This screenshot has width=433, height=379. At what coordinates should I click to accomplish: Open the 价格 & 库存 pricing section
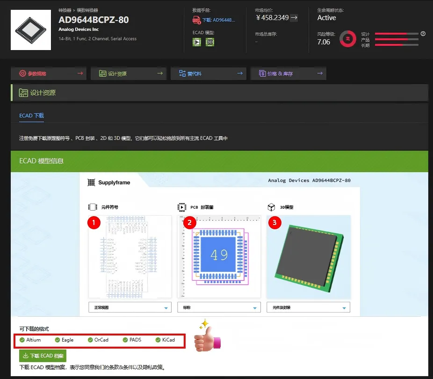289,73
